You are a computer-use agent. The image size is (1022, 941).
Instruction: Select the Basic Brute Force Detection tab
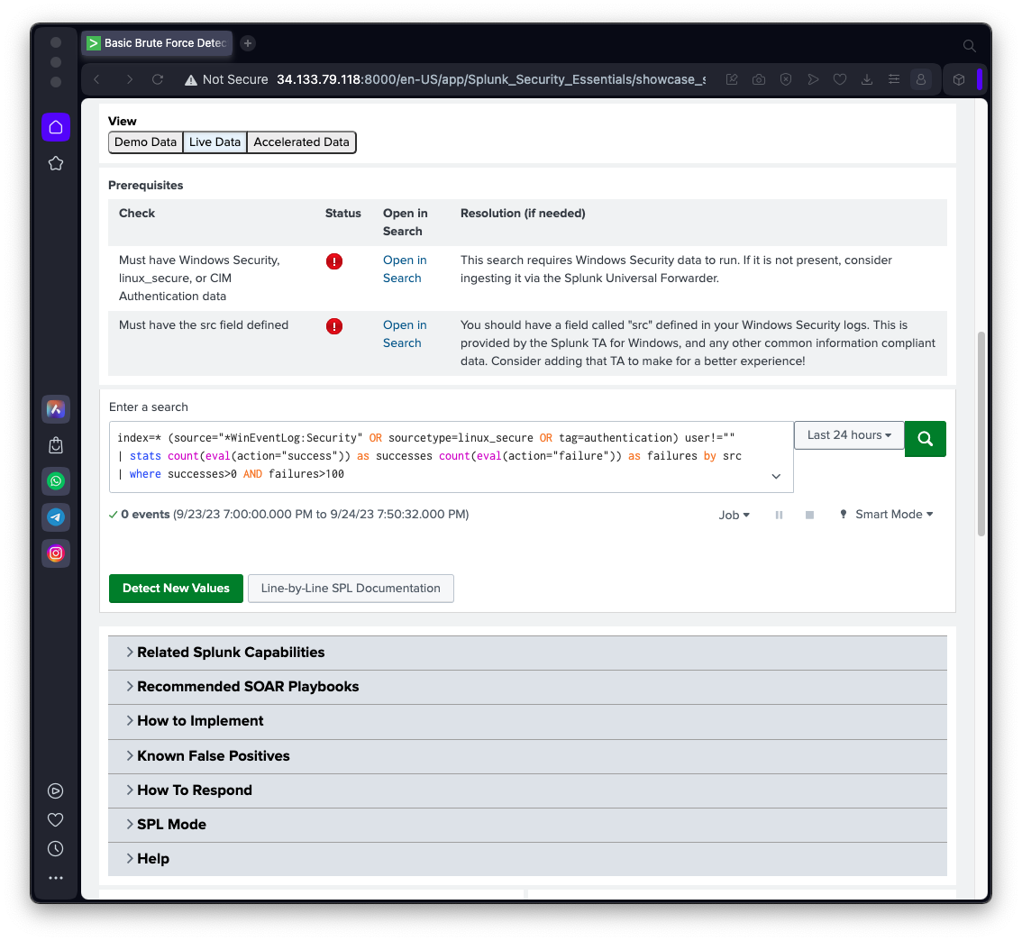coord(158,43)
